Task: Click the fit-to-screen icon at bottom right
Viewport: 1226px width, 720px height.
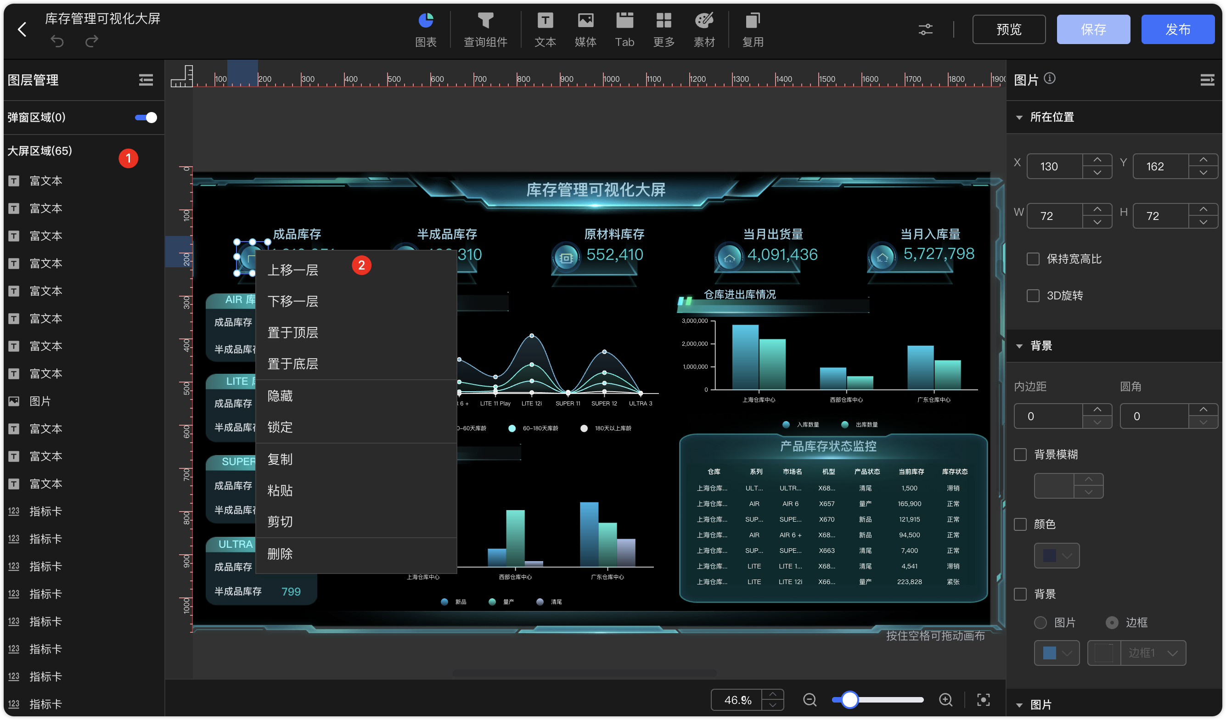Action: click(983, 700)
